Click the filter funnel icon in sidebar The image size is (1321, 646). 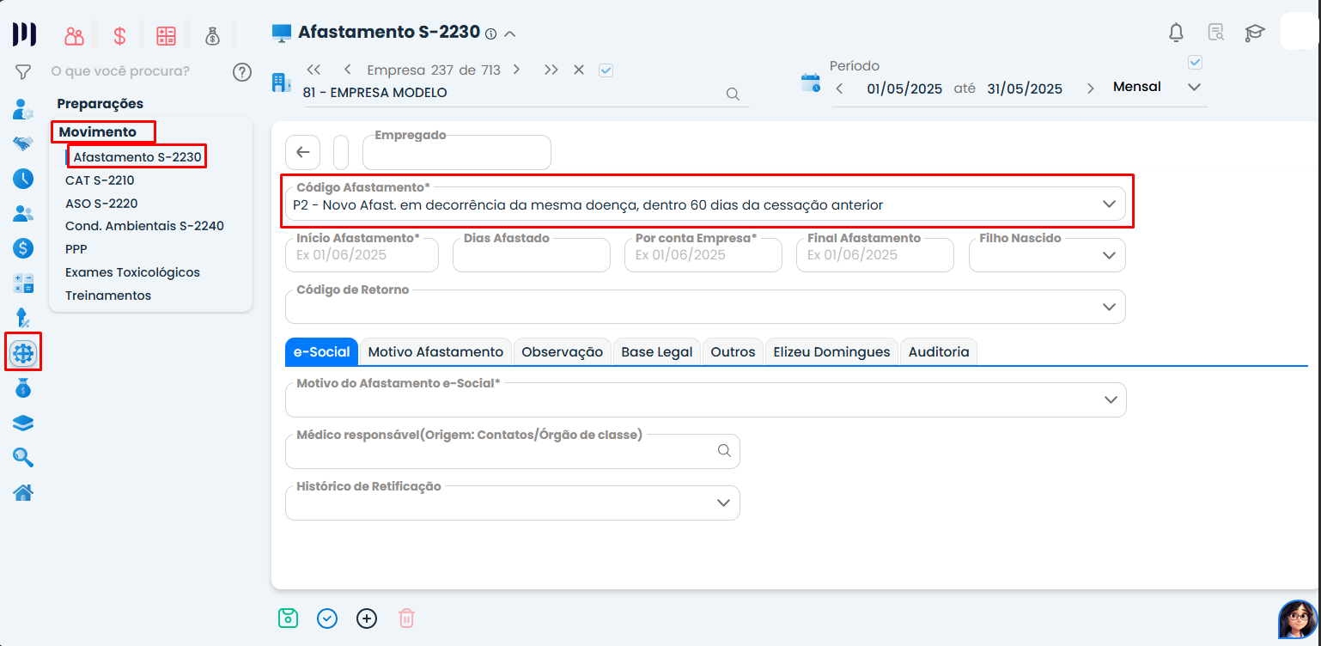click(23, 72)
